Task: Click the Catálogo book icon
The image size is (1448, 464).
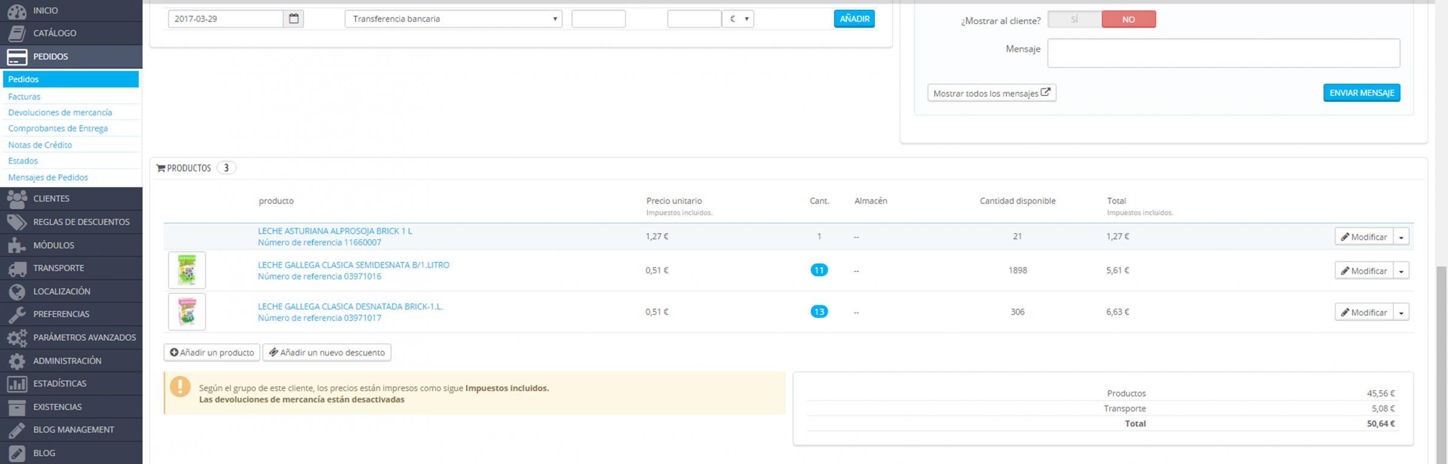Action: [17, 33]
